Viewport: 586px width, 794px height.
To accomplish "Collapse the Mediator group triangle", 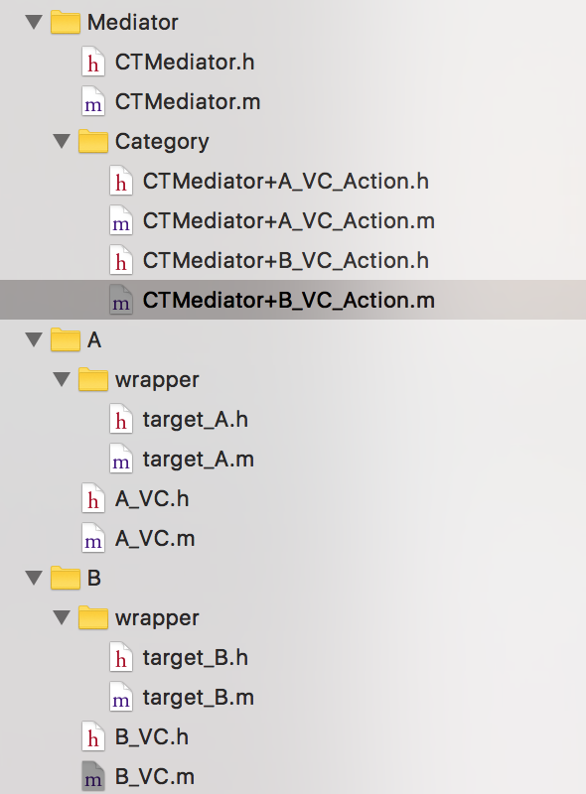I will [x=34, y=22].
